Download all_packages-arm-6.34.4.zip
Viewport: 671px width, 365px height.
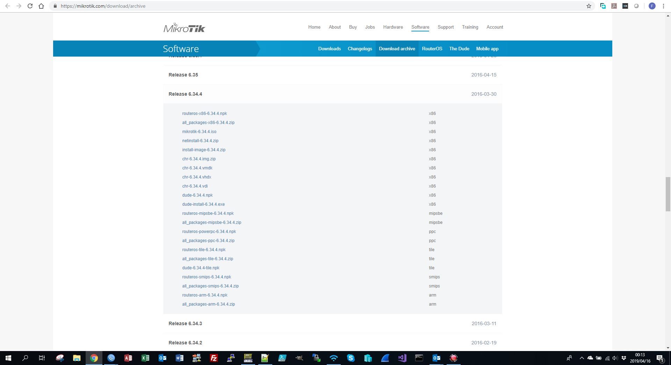click(x=209, y=304)
